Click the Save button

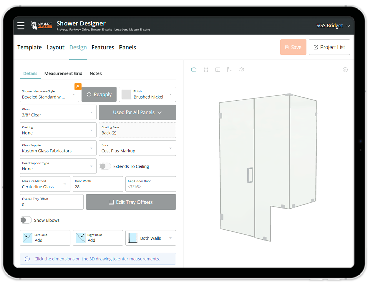[293, 47]
